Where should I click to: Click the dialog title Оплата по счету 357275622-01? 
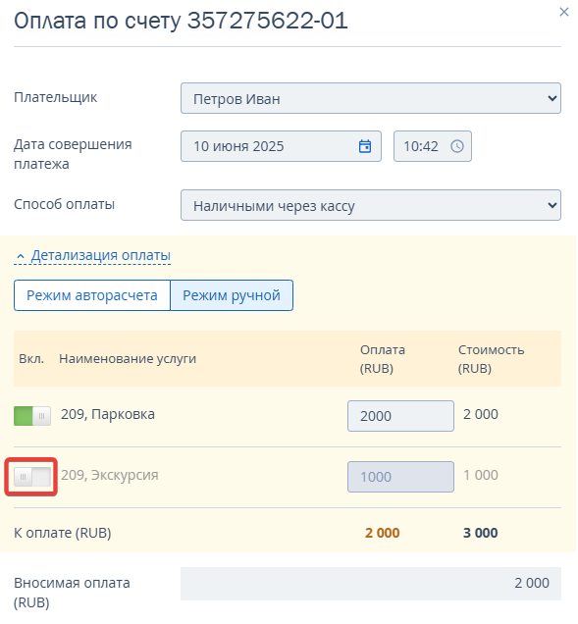(x=182, y=21)
